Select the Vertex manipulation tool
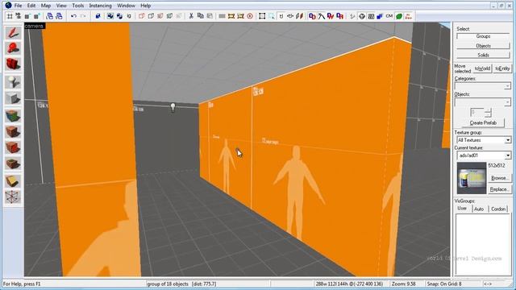The height and width of the screenshot is (290, 516). click(x=13, y=197)
